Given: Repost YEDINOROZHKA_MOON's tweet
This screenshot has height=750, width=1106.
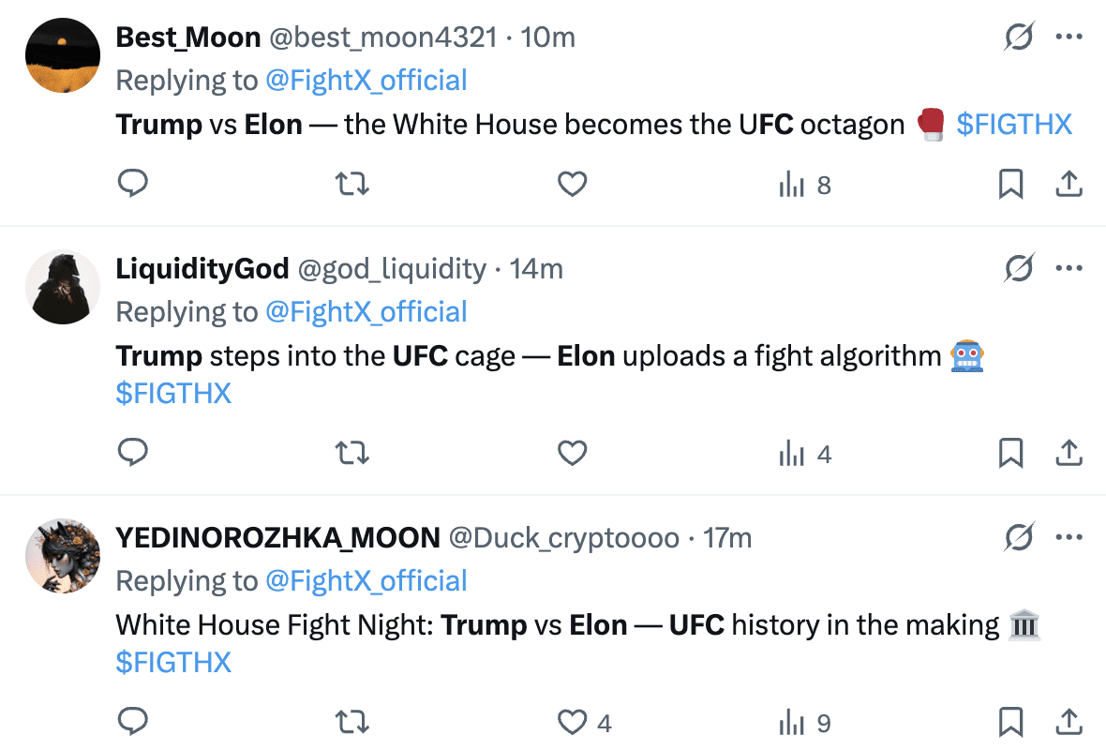Looking at the screenshot, I should [x=351, y=723].
